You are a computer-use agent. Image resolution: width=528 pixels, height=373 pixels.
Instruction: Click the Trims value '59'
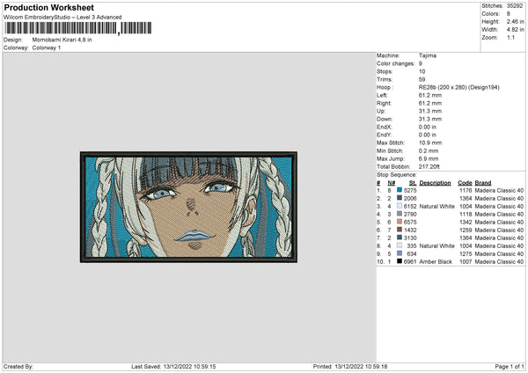point(422,79)
